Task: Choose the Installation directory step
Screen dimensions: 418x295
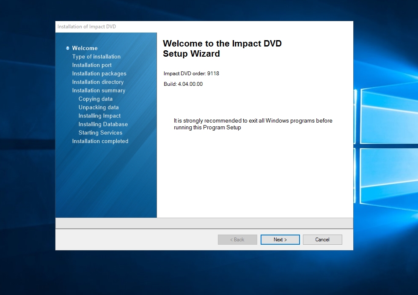Action: (x=98, y=82)
